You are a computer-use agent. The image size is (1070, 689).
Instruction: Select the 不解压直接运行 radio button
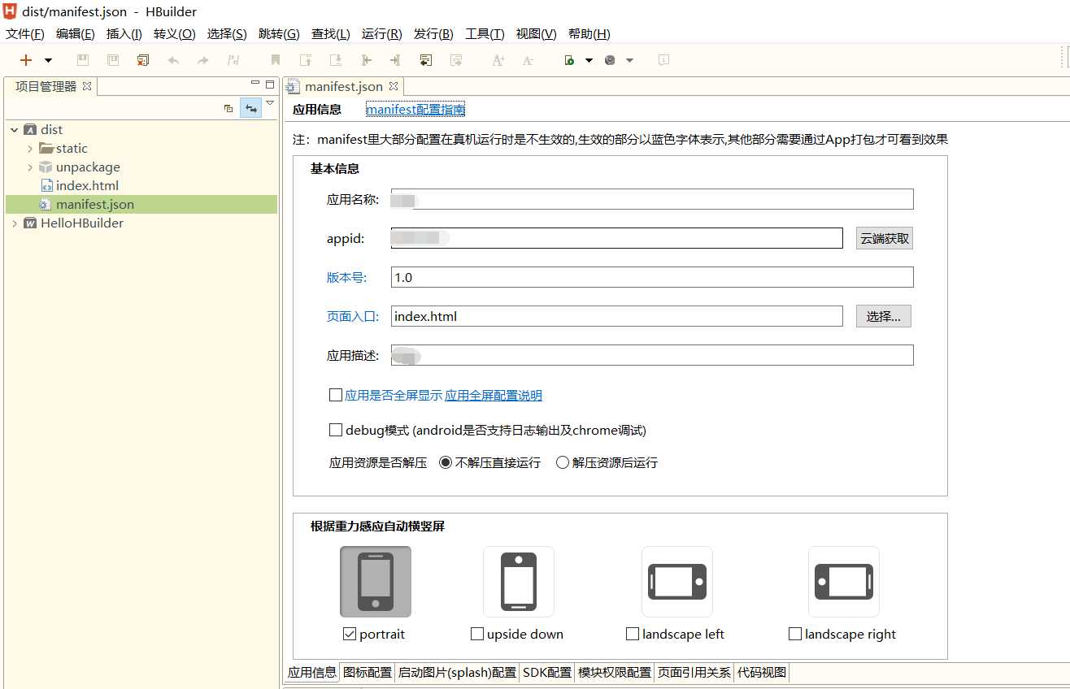coord(446,462)
